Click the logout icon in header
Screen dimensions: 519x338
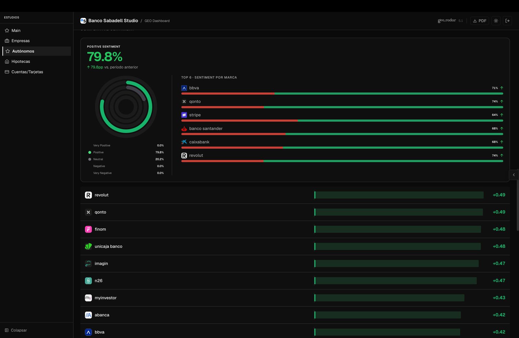click(508, 21)
